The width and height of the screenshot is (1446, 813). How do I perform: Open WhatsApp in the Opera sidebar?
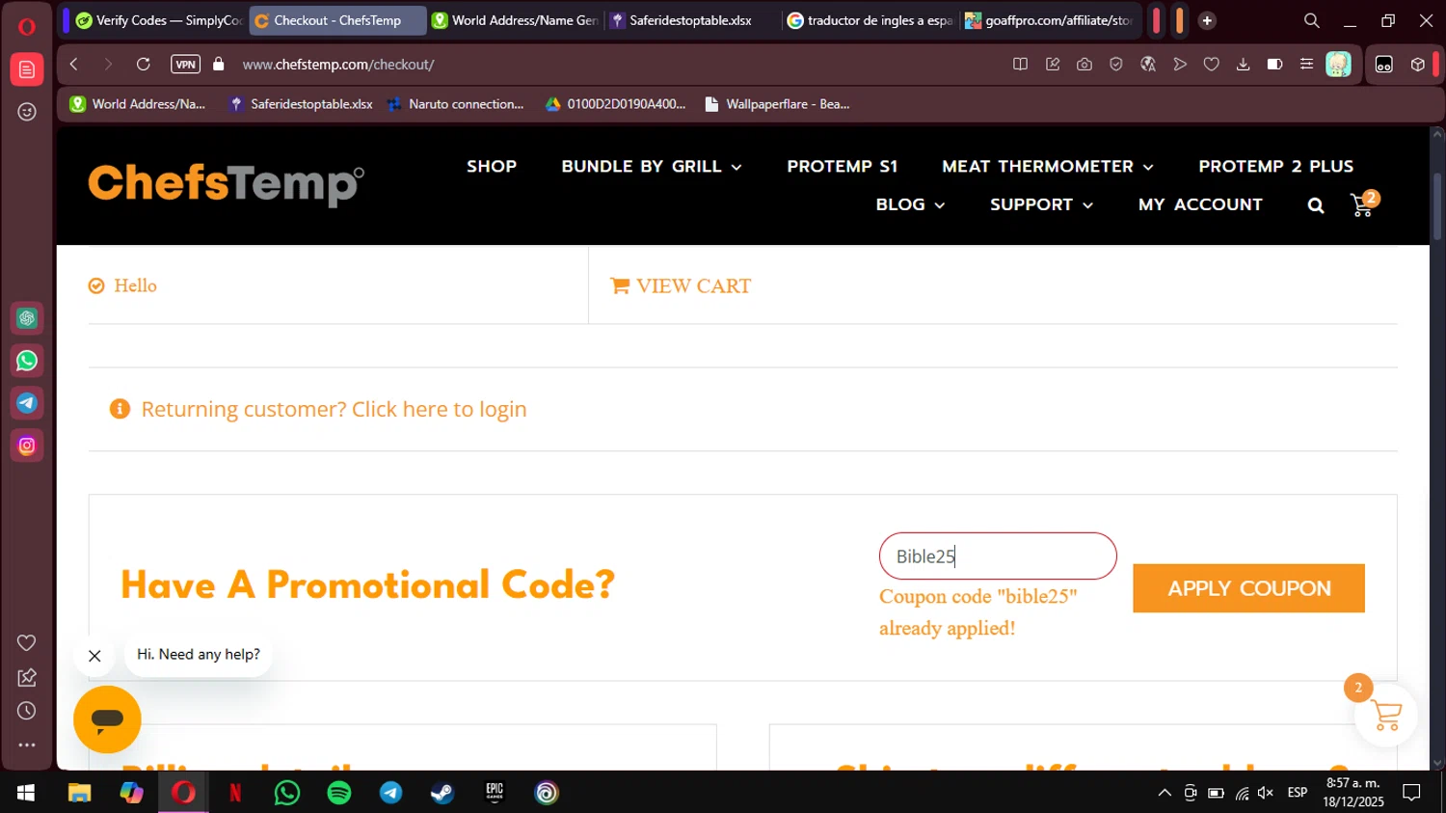coord(27,361)
